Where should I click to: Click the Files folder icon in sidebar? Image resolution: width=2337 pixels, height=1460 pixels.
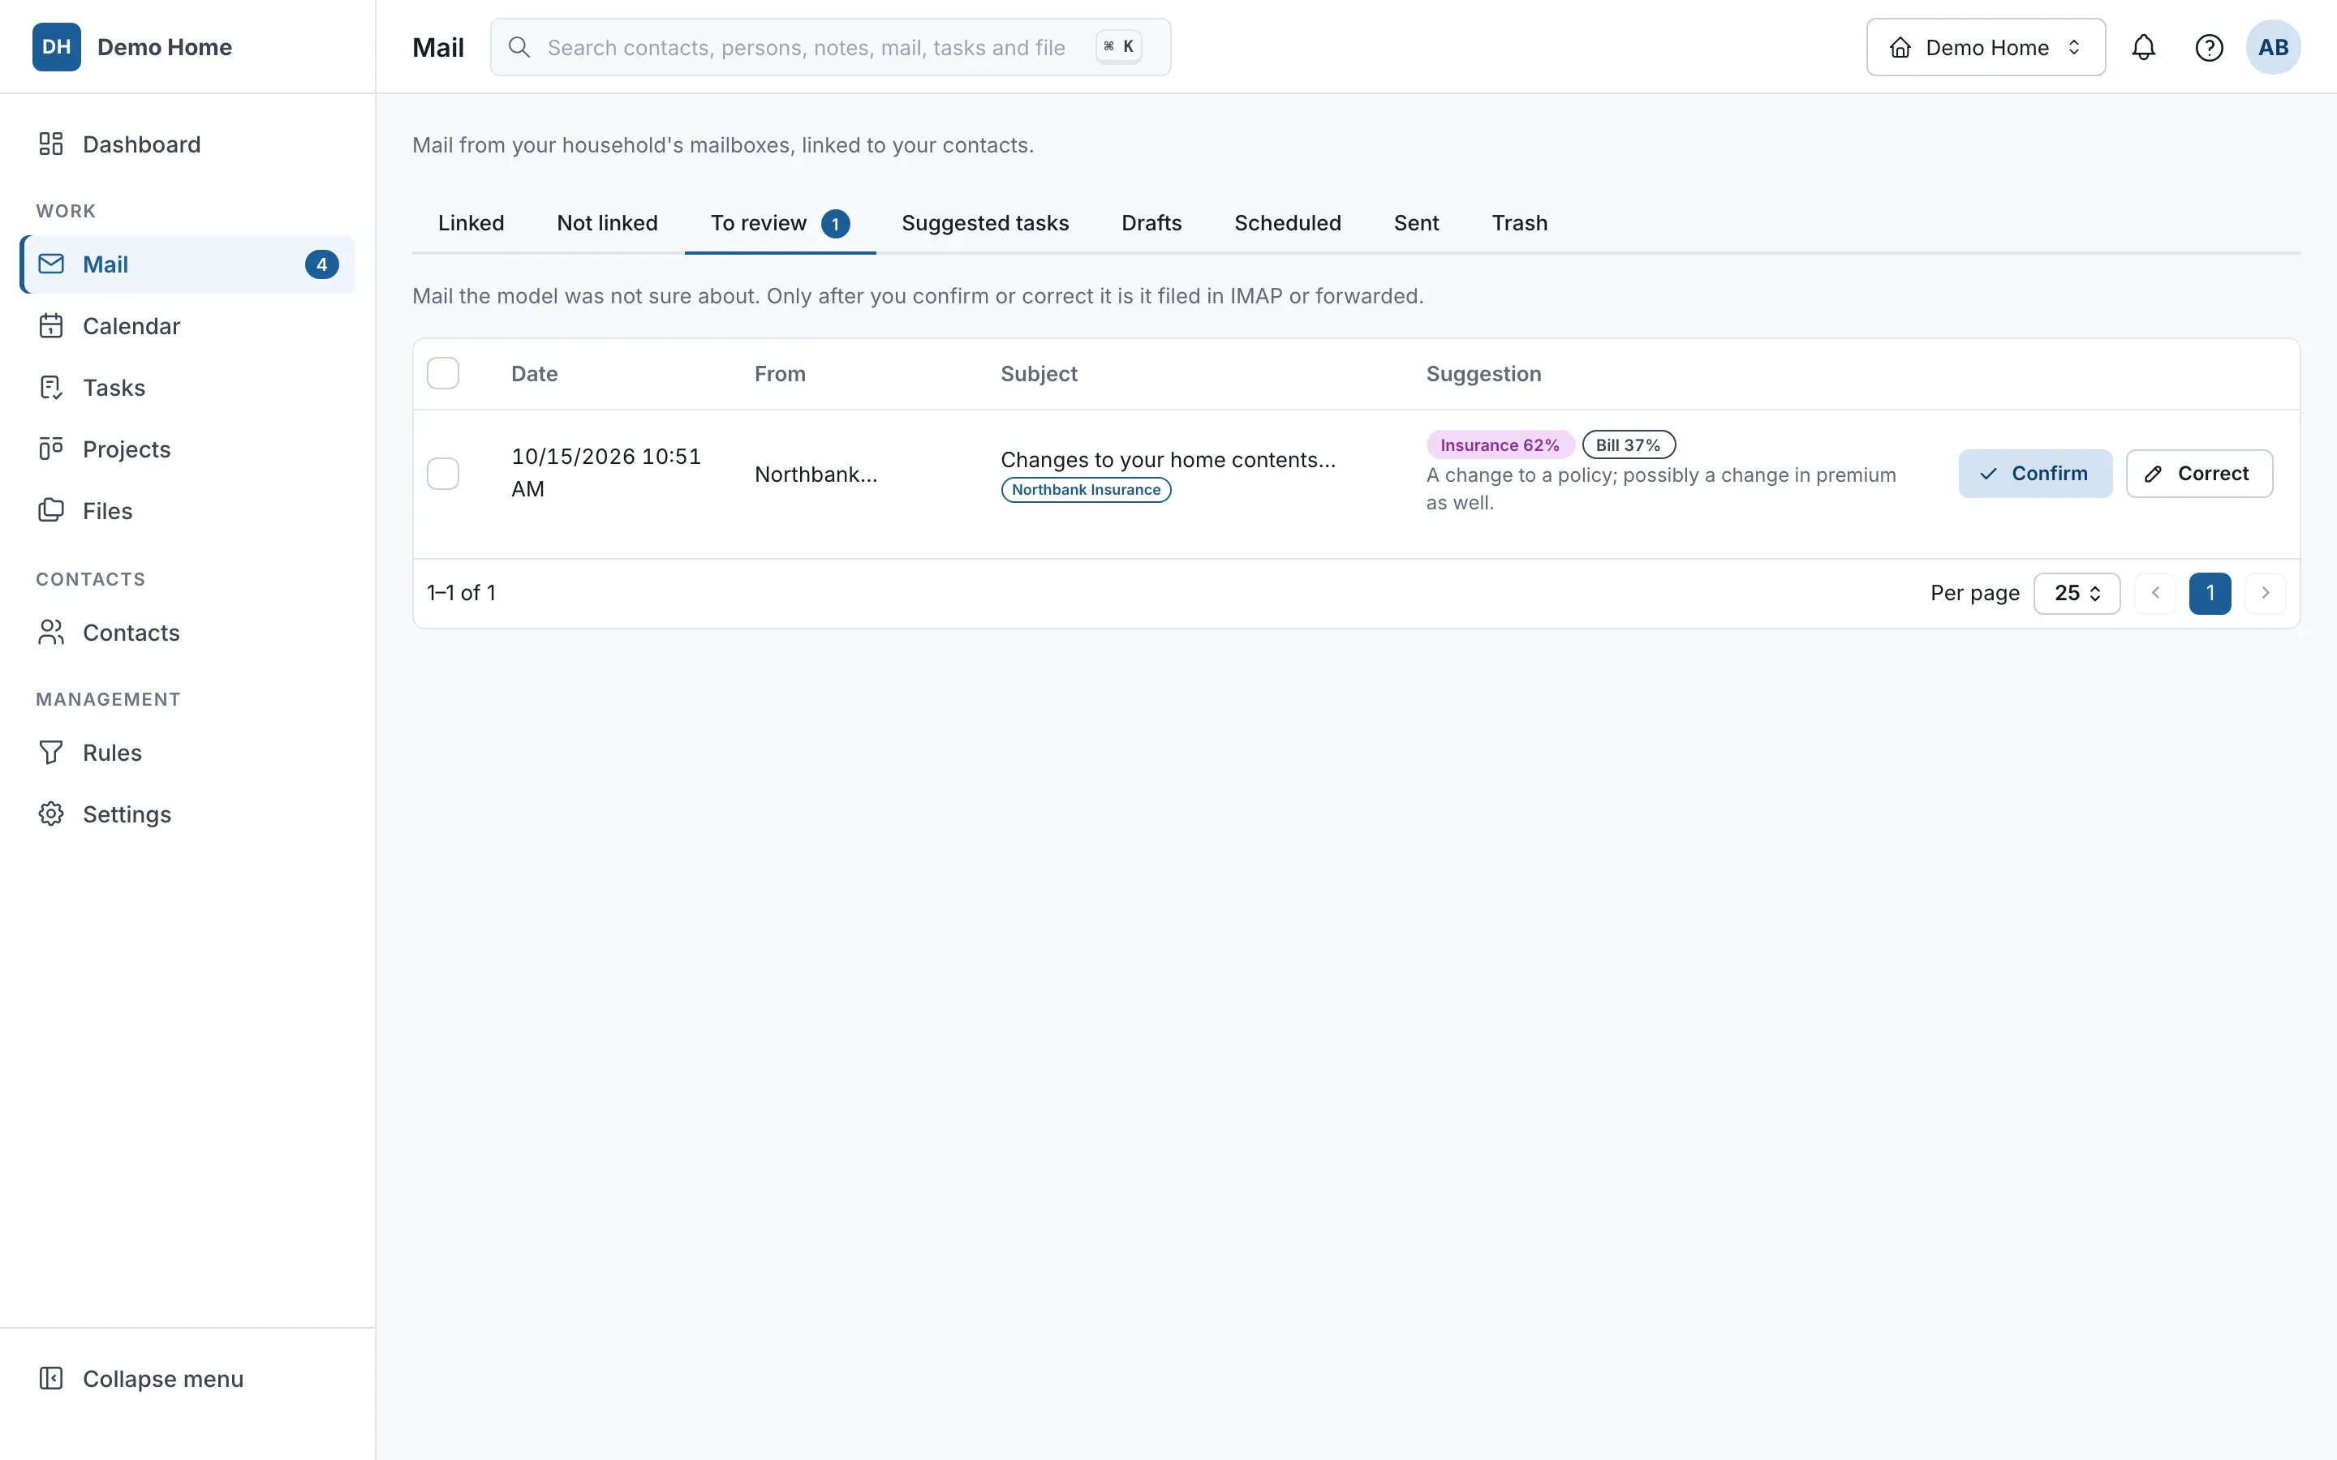click(51, 511)
